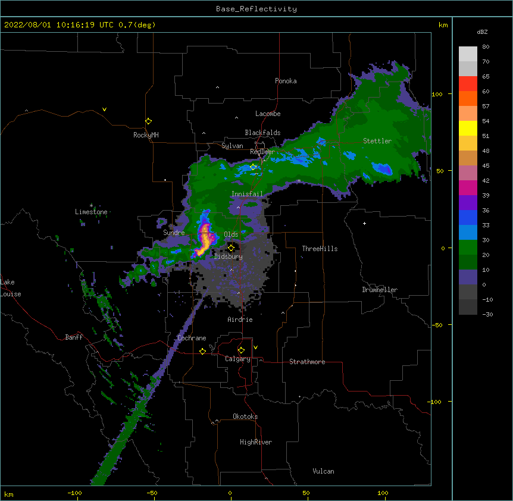
Task: Select the red 65-60 dBZ legend swatch
Action: point(468,84)
